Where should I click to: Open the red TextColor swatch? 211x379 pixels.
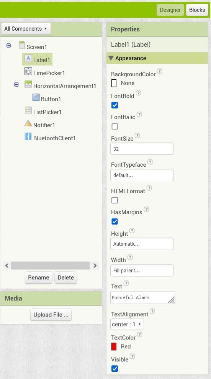(114, 346)
